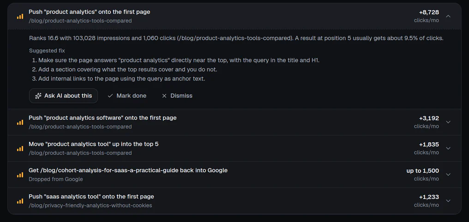Click URL path under "product analytics software" title

80,127
